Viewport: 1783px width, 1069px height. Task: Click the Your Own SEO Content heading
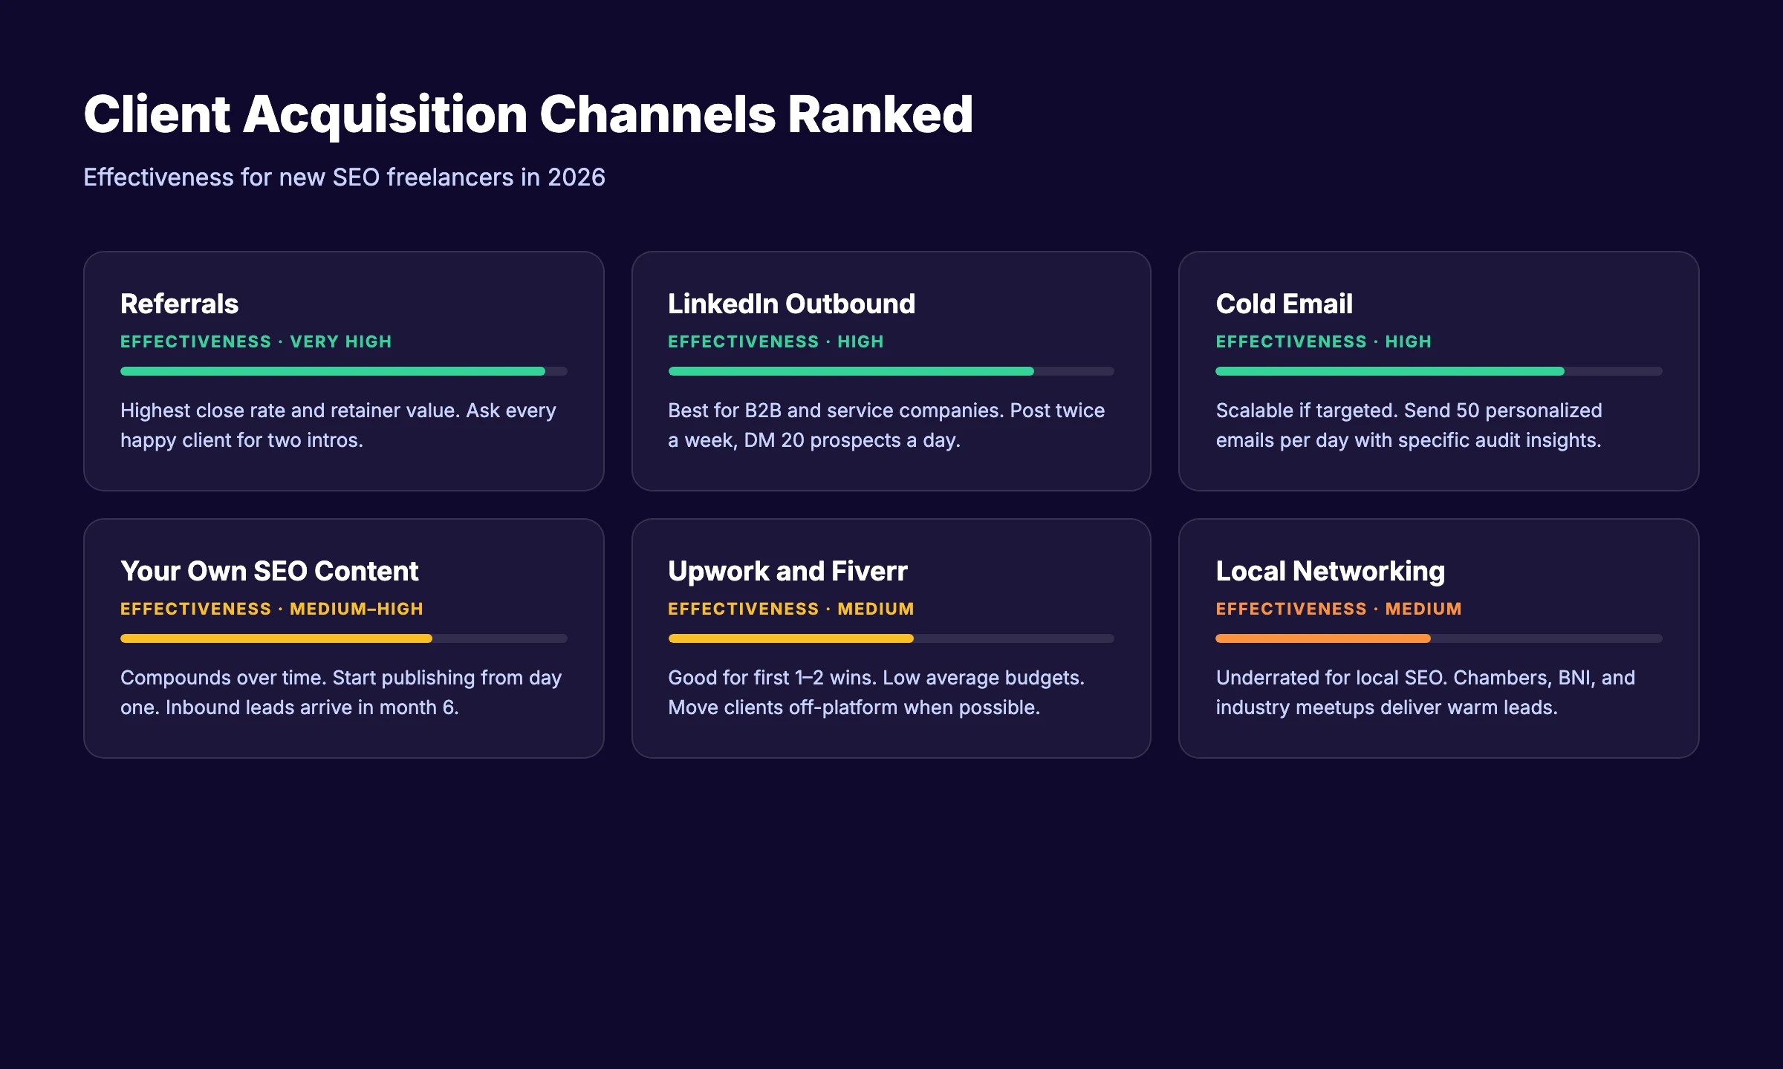coord(269,571)
